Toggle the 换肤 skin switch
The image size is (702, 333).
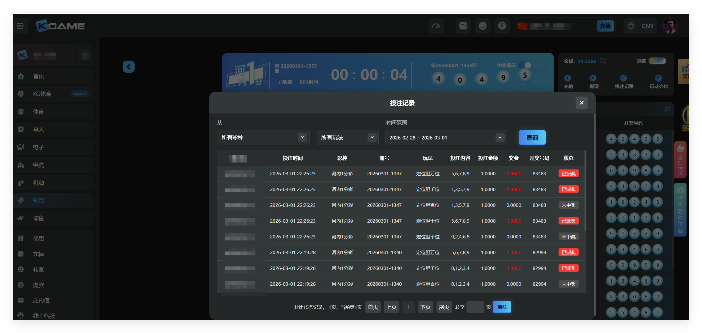click(657, 61)
